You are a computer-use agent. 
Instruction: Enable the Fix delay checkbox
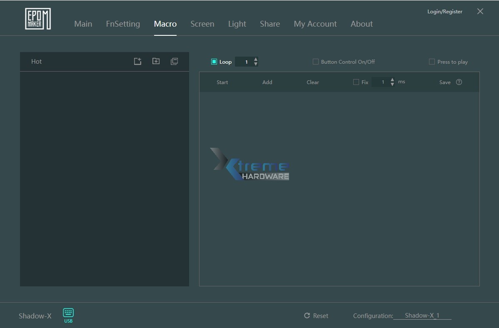pyautogui.click(x=356, y=82)
